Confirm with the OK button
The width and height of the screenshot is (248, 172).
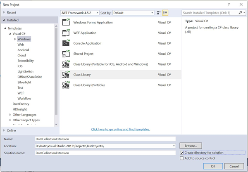pyautogui.click(x=213, y=166)
